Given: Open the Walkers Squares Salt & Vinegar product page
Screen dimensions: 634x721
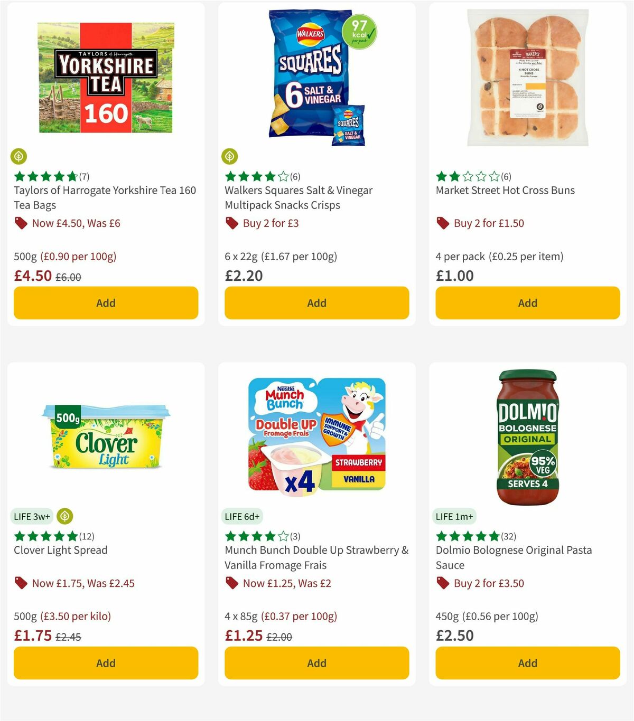Looking at the screenshot, I should [x=299, y=197].
